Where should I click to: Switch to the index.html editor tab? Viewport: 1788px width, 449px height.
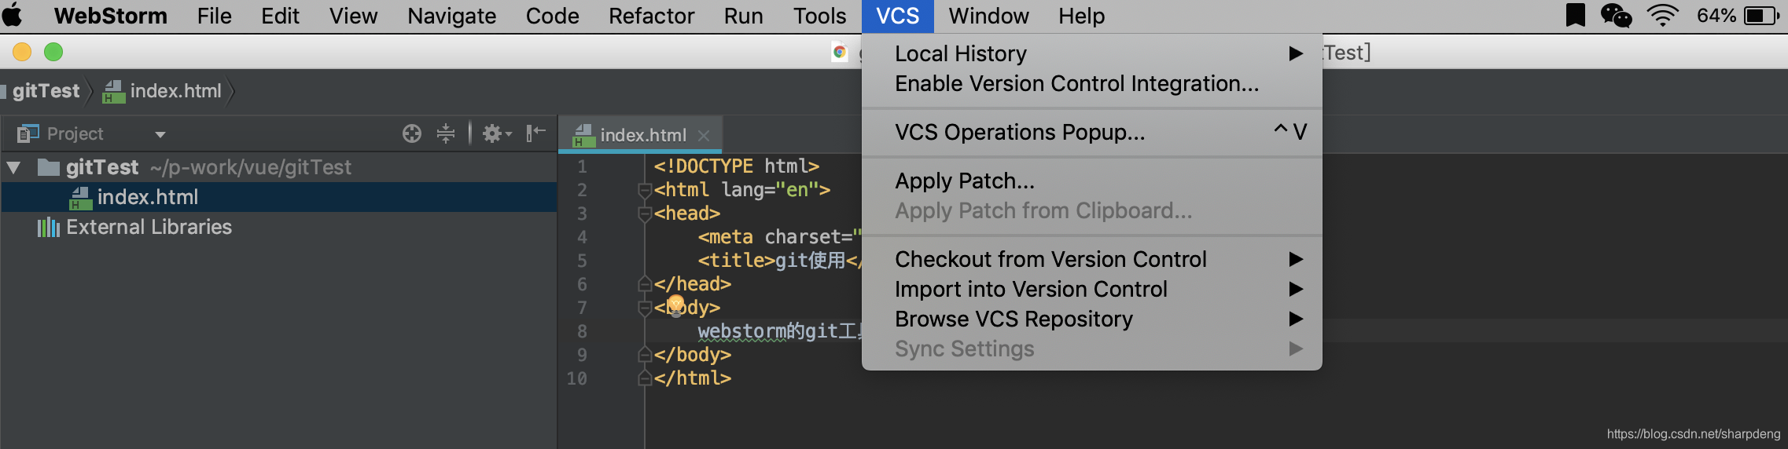click(641, 135)
